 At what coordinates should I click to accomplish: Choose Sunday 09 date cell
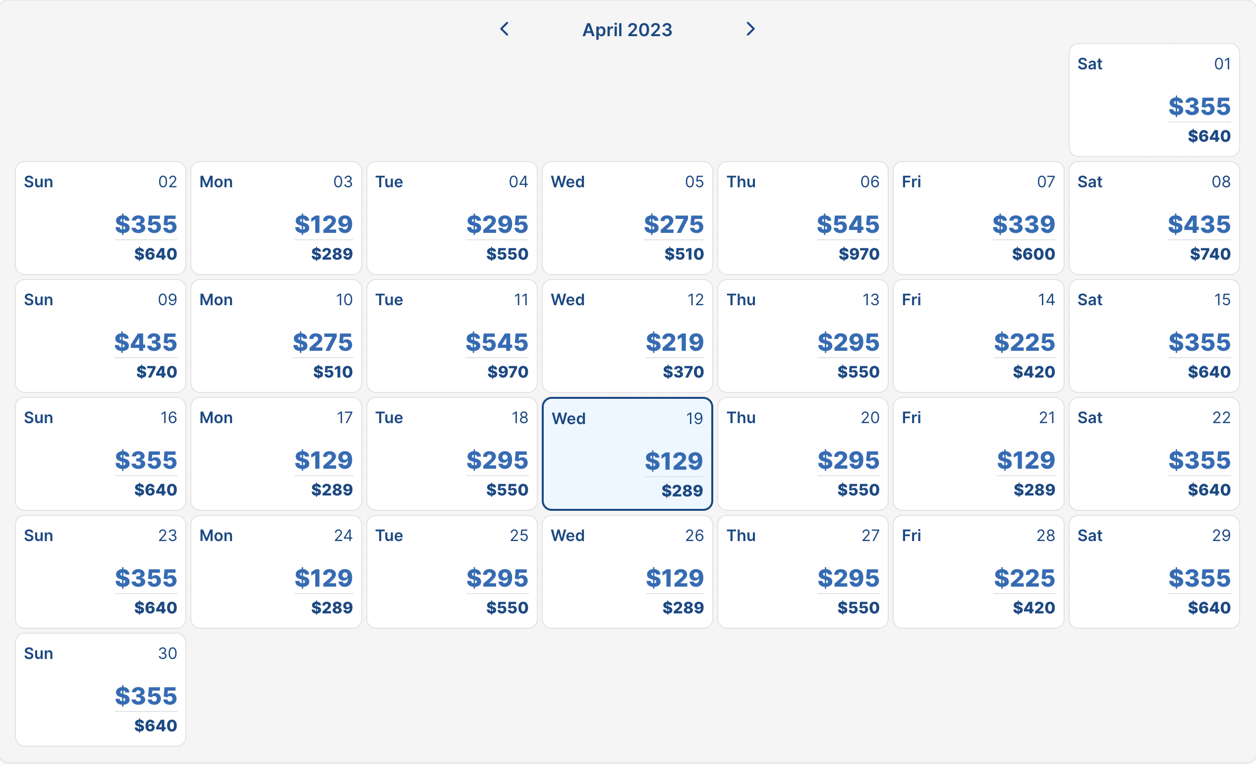[x=101, y=336]
